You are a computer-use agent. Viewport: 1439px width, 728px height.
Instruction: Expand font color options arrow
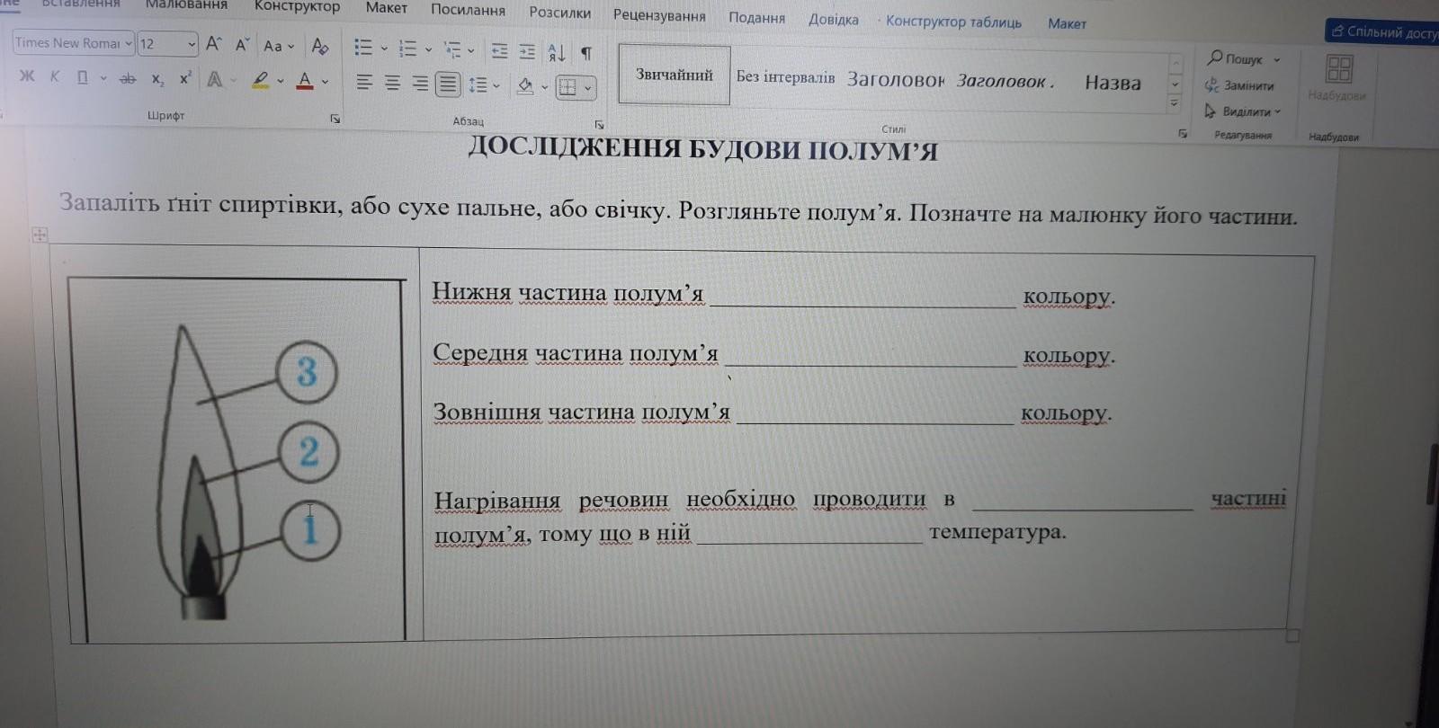[325, 82]
